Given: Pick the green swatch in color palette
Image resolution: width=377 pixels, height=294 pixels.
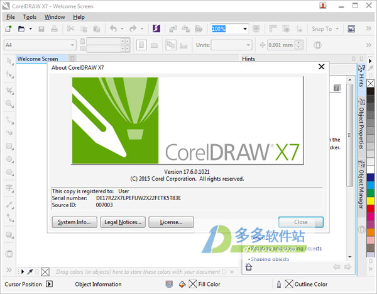Looking at the screenshot, I should pyautogui.click(x=370, y=193).
